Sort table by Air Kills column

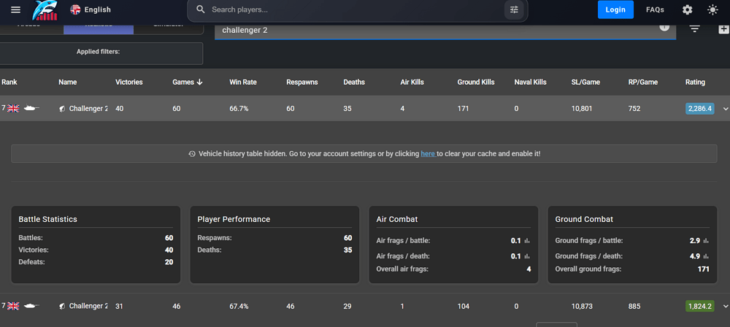(x=412, y=82)
